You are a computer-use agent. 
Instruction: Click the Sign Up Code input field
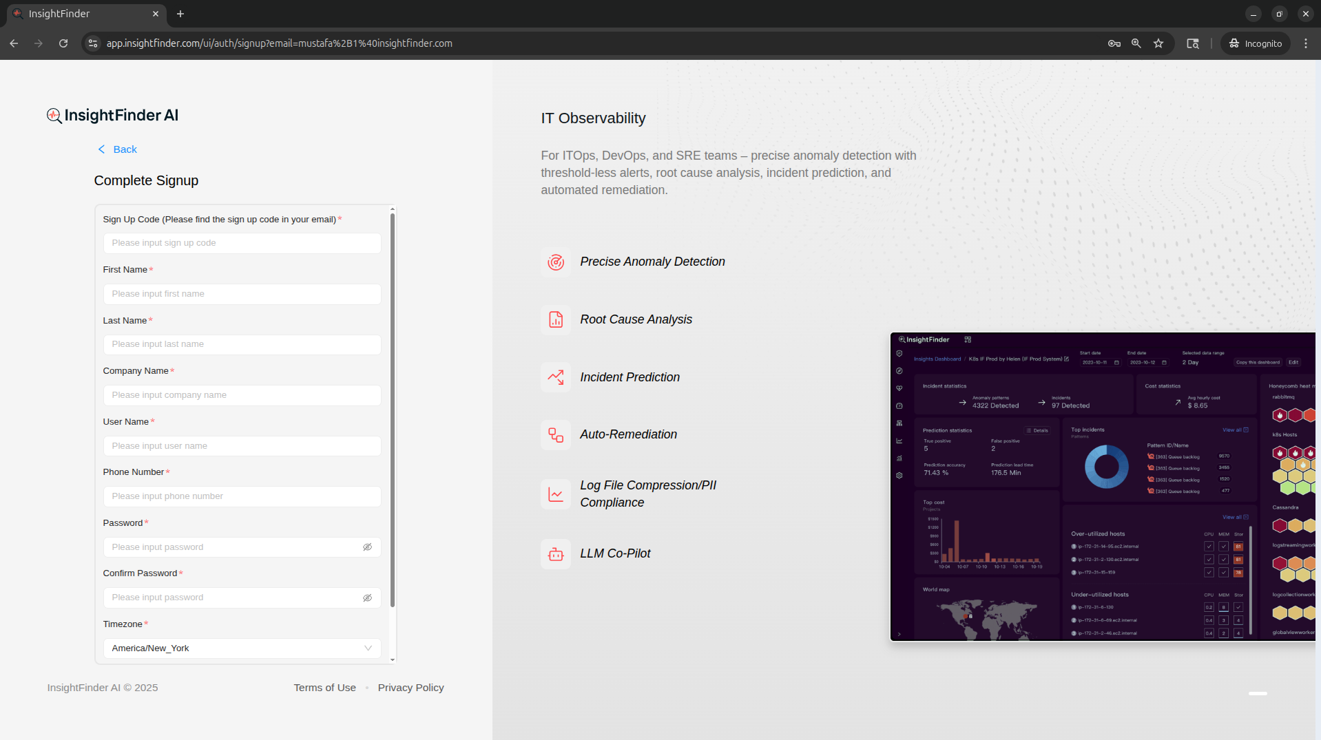tap(242, 243)
